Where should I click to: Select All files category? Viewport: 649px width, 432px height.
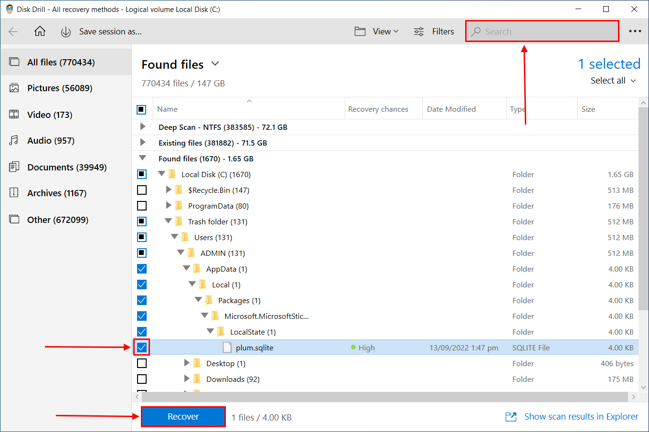[66, 62]
